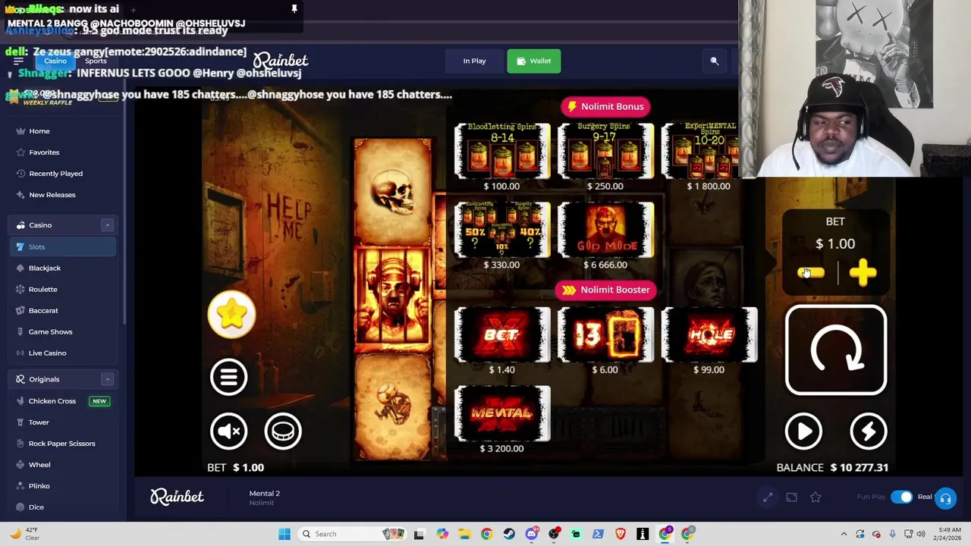Toggle the game sound mute button
The image size is (971, 546).
point(228,431)
